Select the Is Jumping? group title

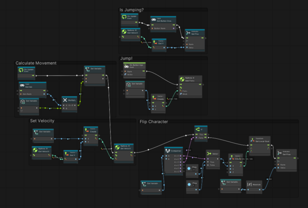(131, 10)
